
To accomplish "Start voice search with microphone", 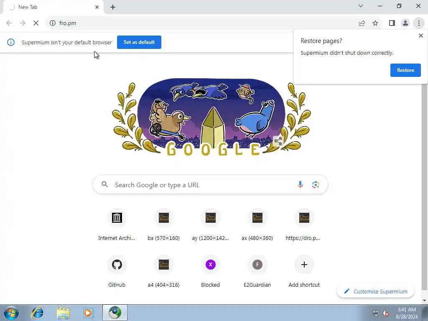I will (x=300, y=185).
